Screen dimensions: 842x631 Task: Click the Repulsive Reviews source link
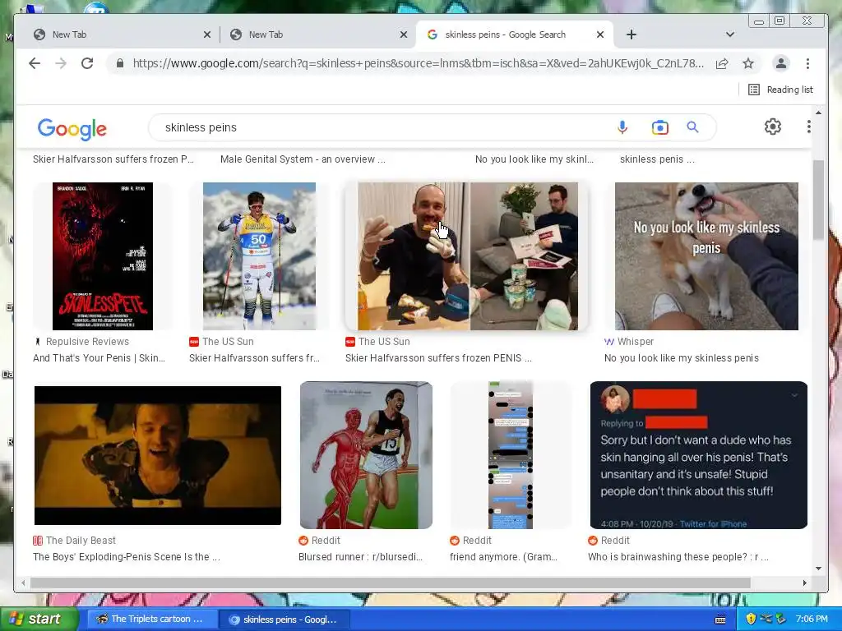coord(81,341)
